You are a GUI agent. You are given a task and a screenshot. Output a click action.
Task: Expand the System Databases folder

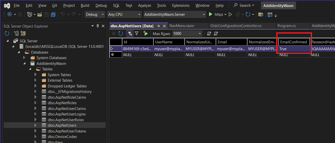click(x=24, y=58)
